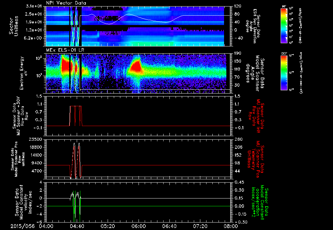Click the '4700' scanner position tick label
The image size is (333, 230).
click(x=37, y=171)
